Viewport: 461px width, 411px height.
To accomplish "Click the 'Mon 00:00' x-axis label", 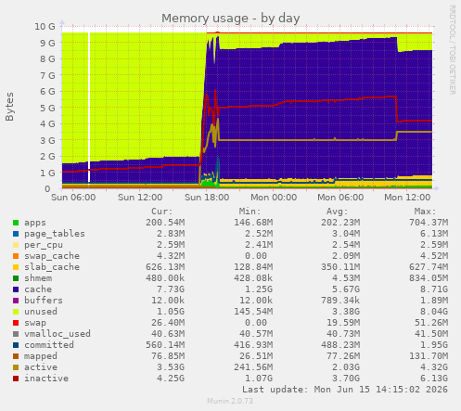I will [274, 198].
